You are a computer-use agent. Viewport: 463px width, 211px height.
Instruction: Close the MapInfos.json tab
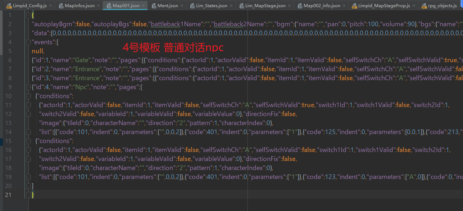[x=97, y=6]
